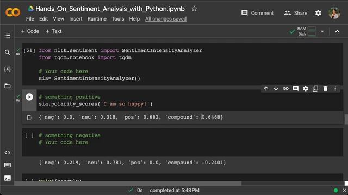Add a new Text cell
348x195 pixels.
pos(53,31)
